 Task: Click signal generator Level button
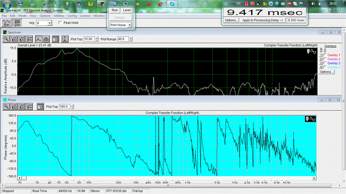127,10
